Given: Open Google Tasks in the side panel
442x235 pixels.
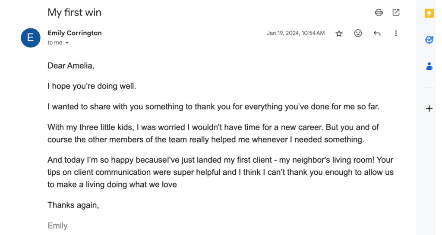Looking at the screenshot, I should (x=429, y=40).
